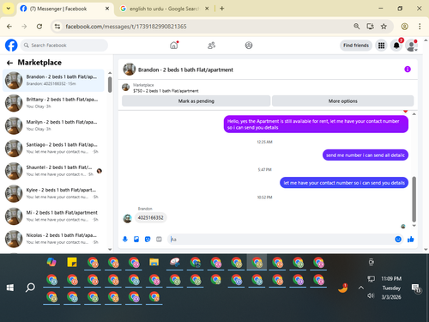Viewport: 429px width, 322px height.
Task: Focus the message input box
Action: pos(281,240)
